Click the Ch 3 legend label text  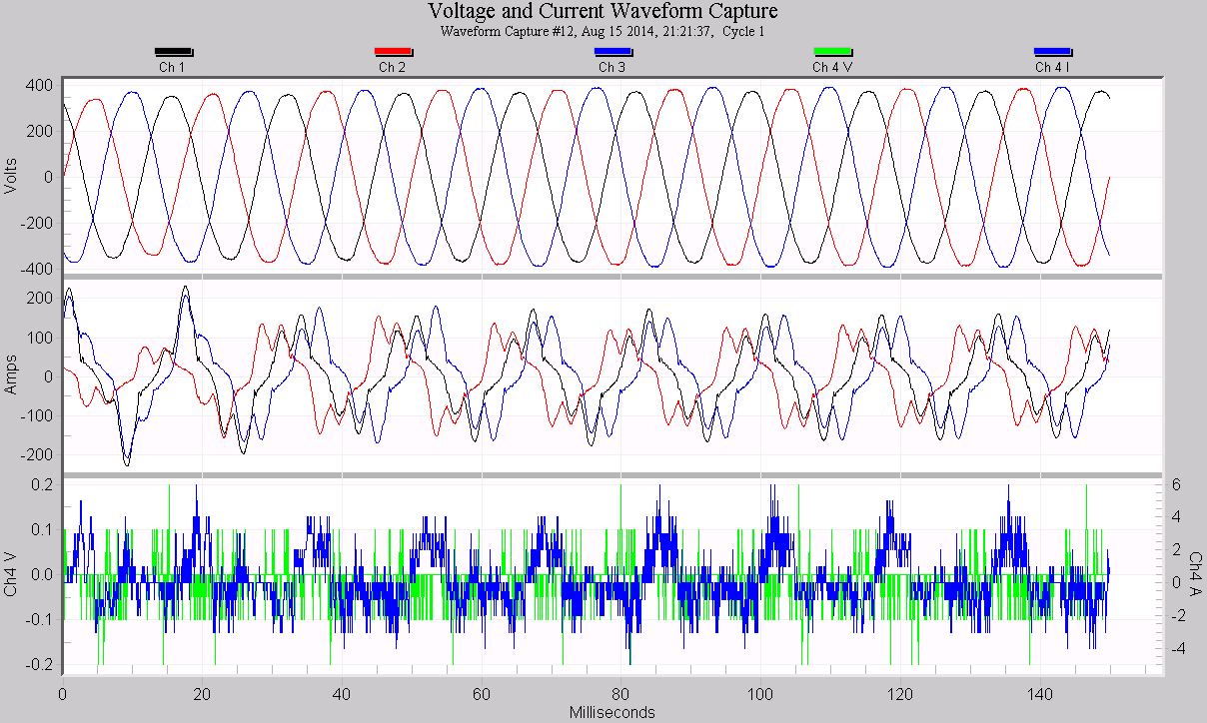tap(609, 67)
